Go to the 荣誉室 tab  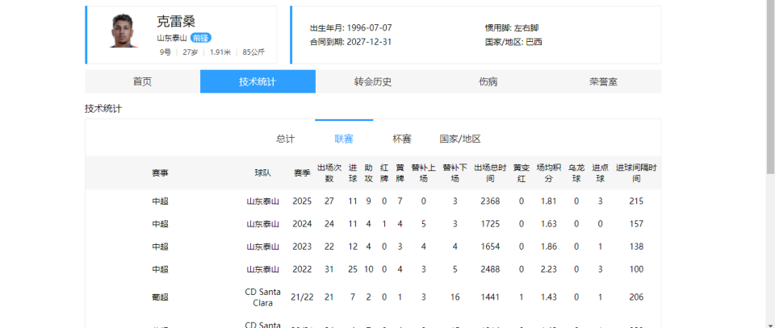tap(603, 81)
